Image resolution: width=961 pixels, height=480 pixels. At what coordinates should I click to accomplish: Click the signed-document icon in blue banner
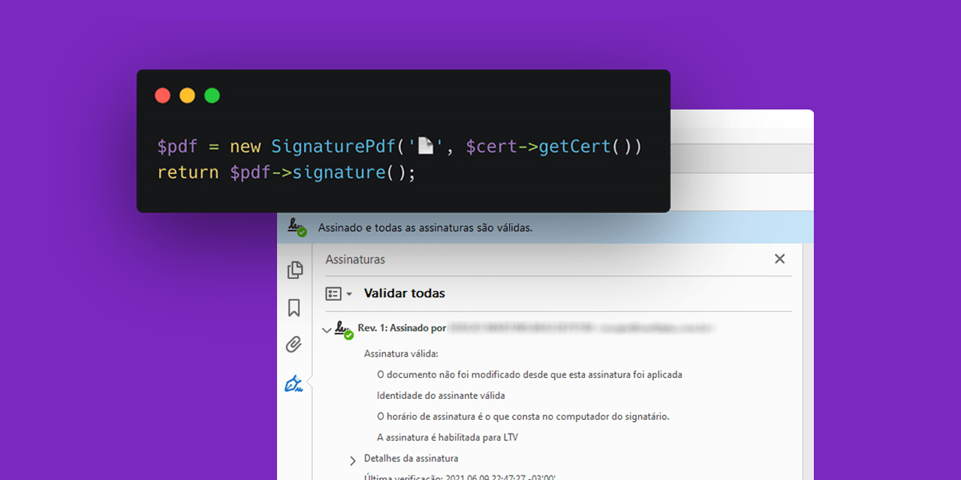[x=297, y=227]
